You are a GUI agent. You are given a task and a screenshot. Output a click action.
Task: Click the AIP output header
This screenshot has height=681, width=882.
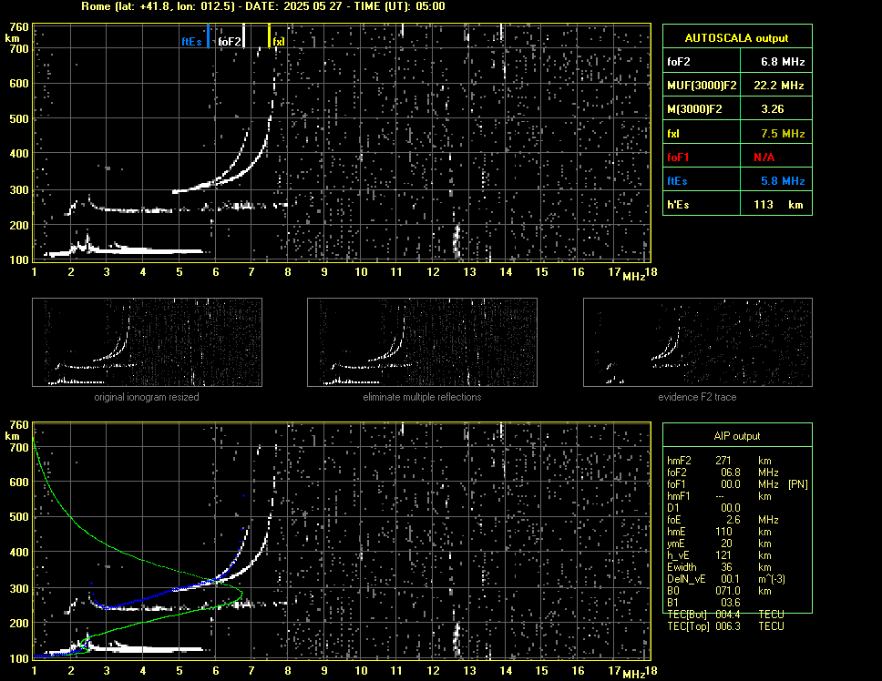(x=737, y=436)
